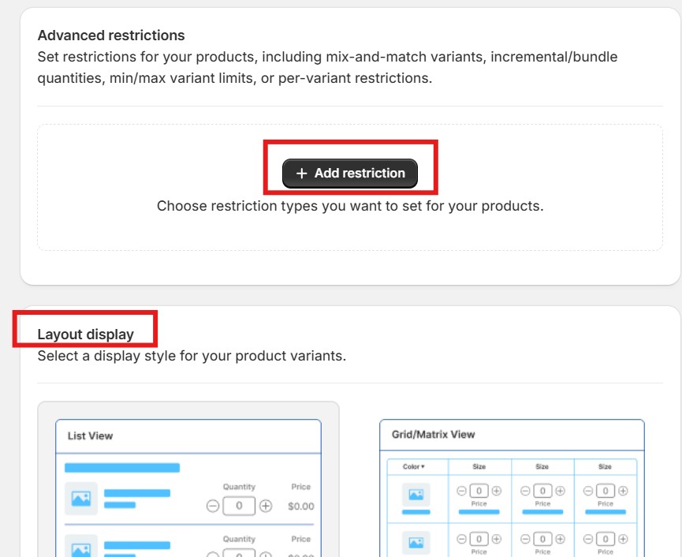Click the Advanced restrictions heading
The image size is (682, 557).
coord(111,36)
